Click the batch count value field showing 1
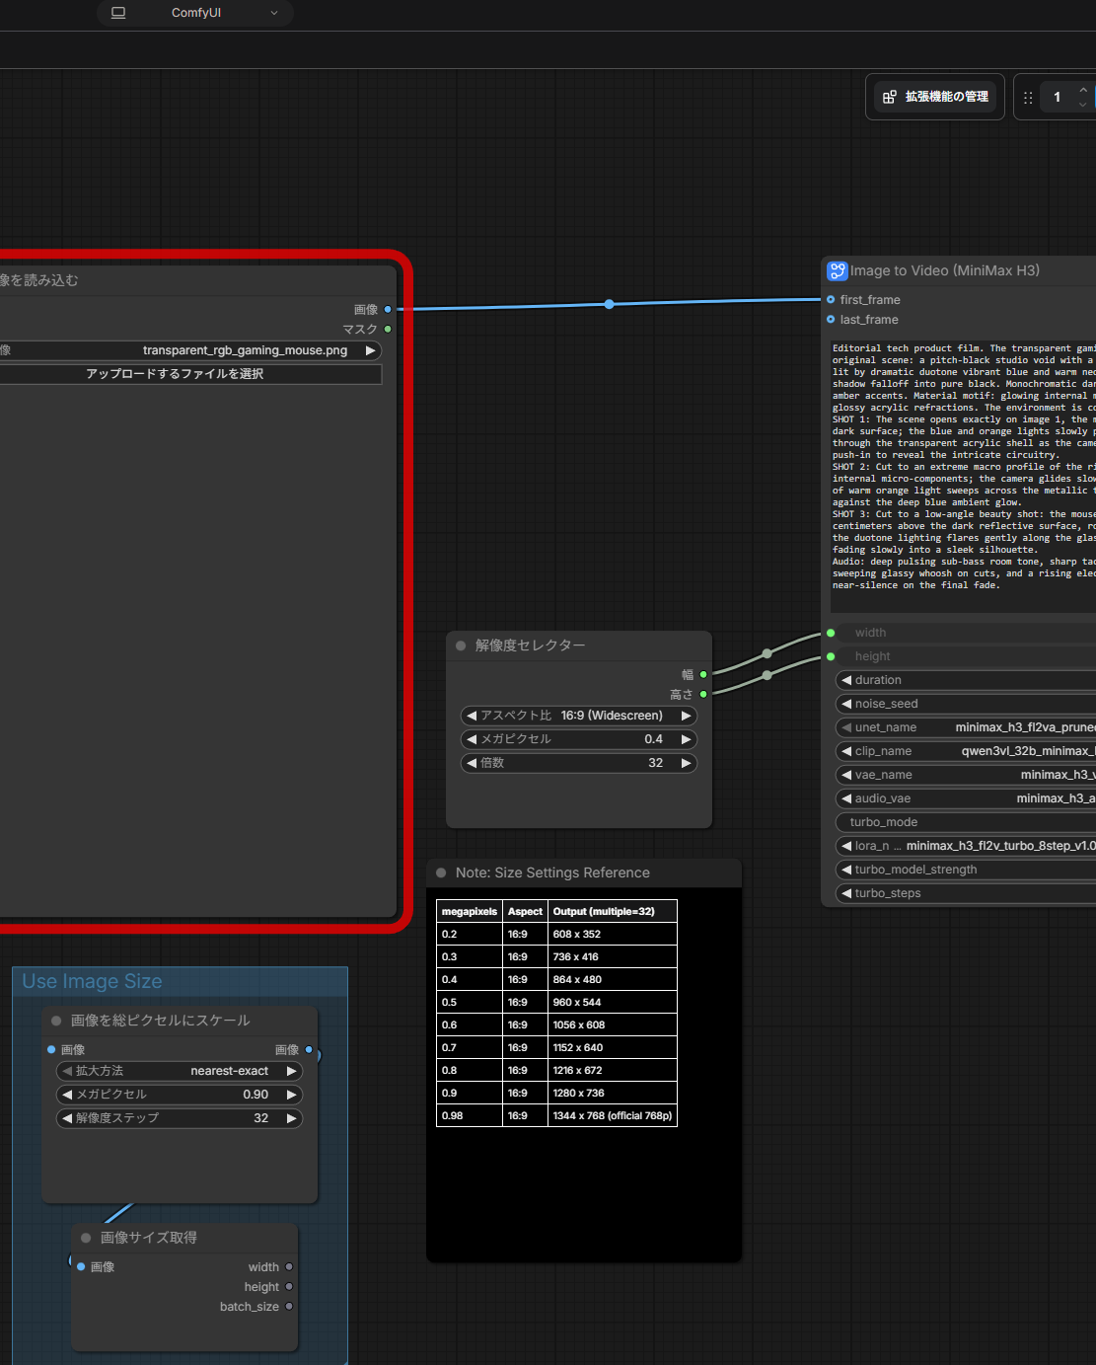 point(1058,97)
